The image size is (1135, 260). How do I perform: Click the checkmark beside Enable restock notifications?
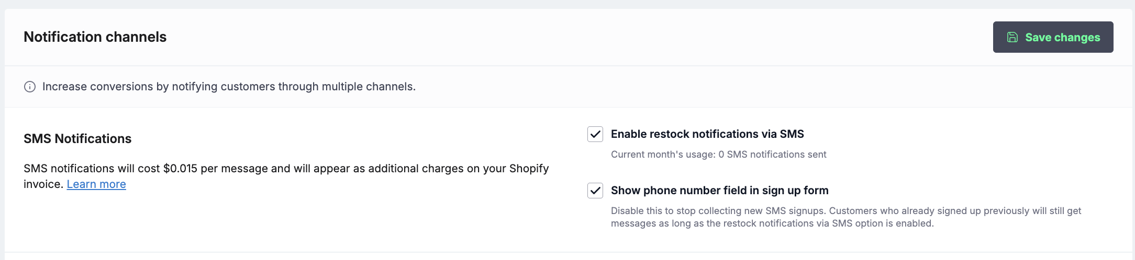click(x=595, y=134)
